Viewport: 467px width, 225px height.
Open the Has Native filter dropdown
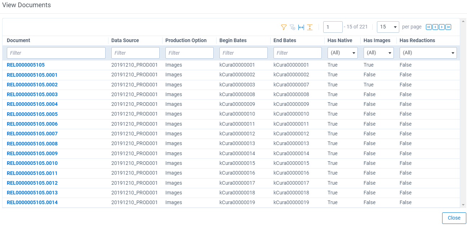[x=343, y=53]
